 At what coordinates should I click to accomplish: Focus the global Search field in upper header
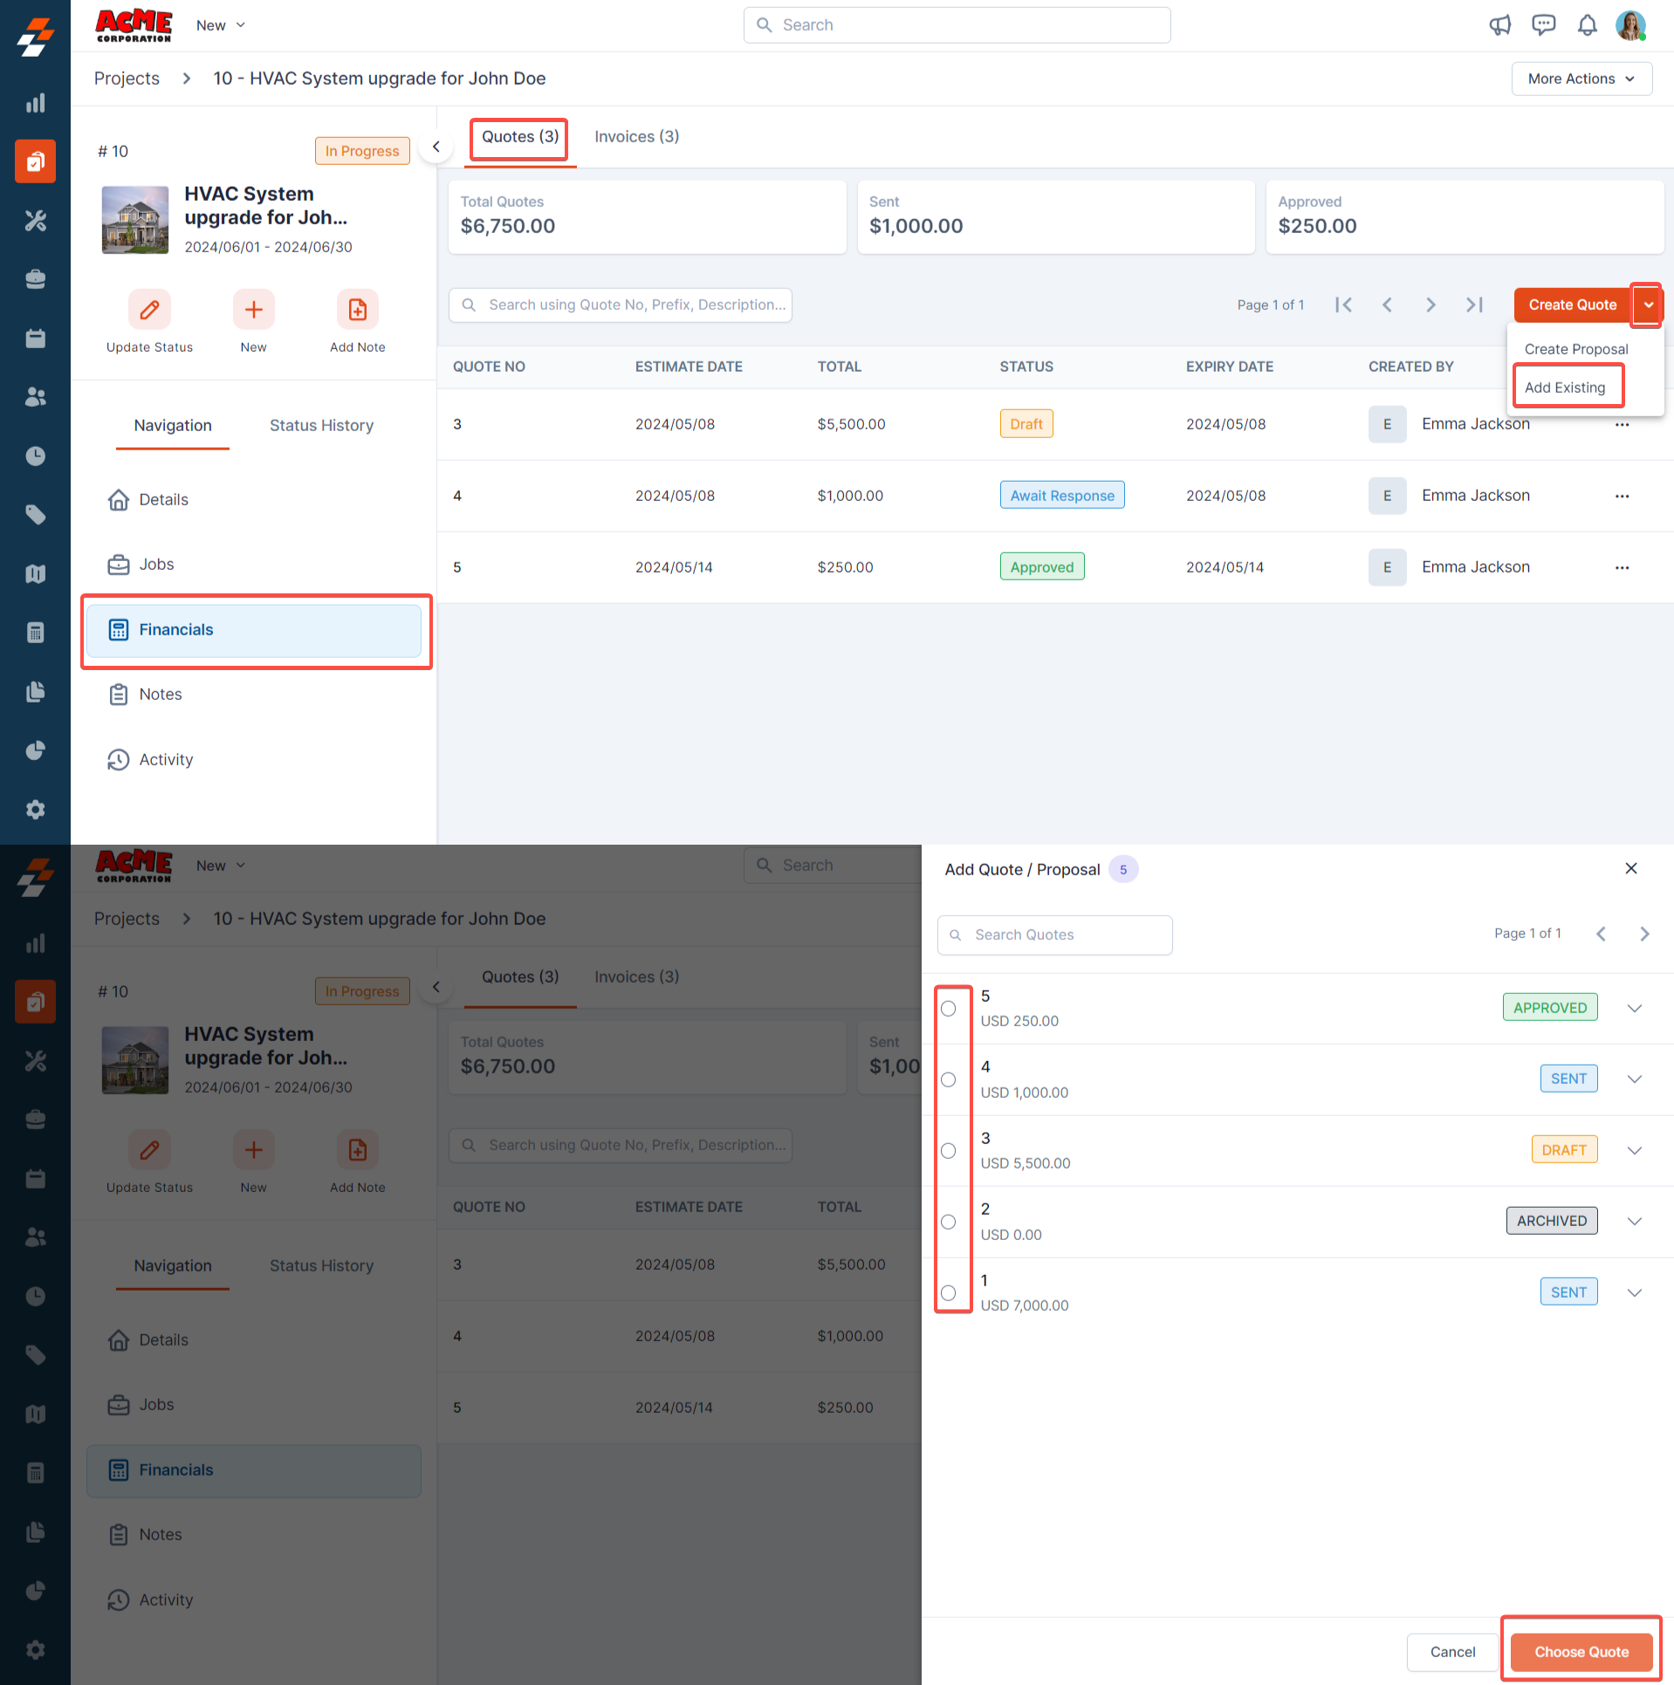957,25
